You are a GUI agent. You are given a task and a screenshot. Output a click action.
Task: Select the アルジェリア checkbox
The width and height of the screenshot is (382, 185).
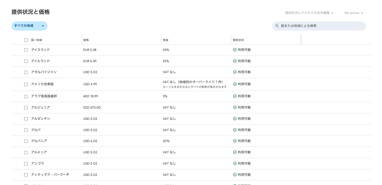point(26,108)
